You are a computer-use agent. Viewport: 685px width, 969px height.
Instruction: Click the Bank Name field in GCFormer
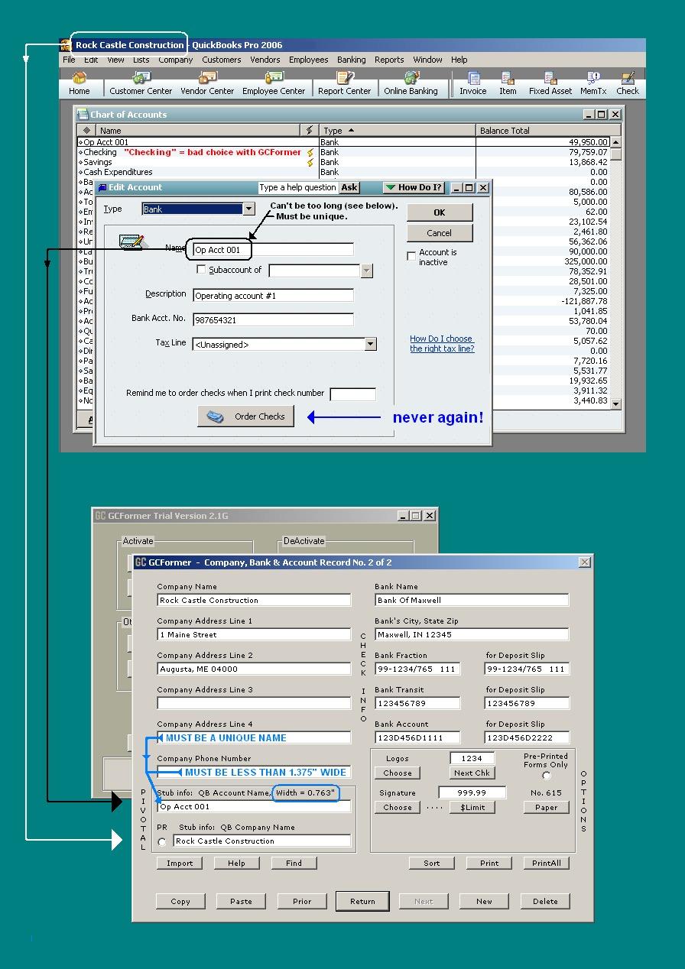point(472,600)
